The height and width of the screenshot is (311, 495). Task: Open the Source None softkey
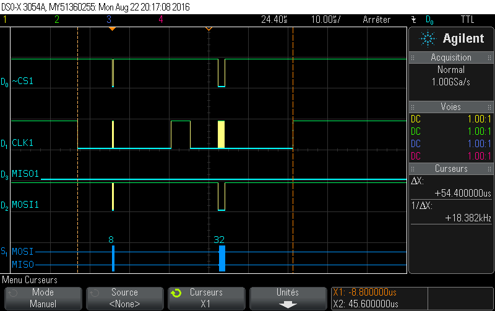click(x=125, y=299)
